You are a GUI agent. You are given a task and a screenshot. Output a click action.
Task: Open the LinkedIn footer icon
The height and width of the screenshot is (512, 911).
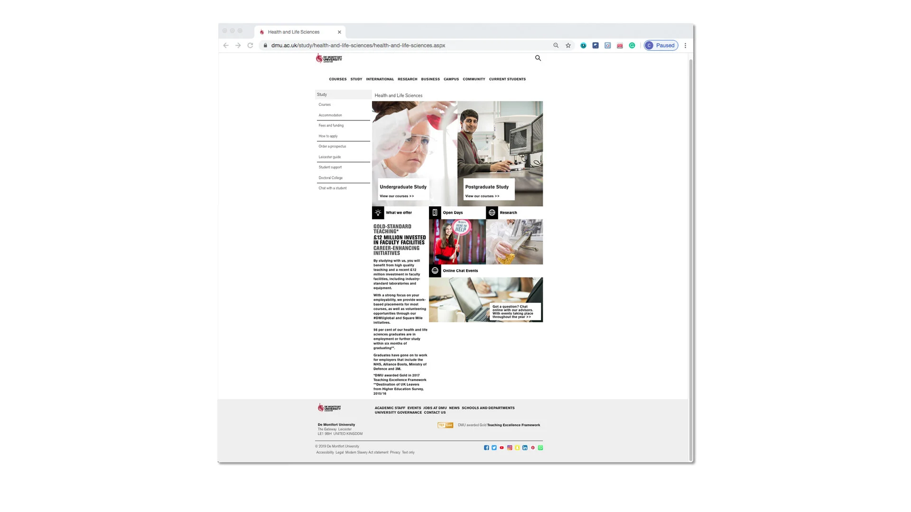tap(525, 448)
